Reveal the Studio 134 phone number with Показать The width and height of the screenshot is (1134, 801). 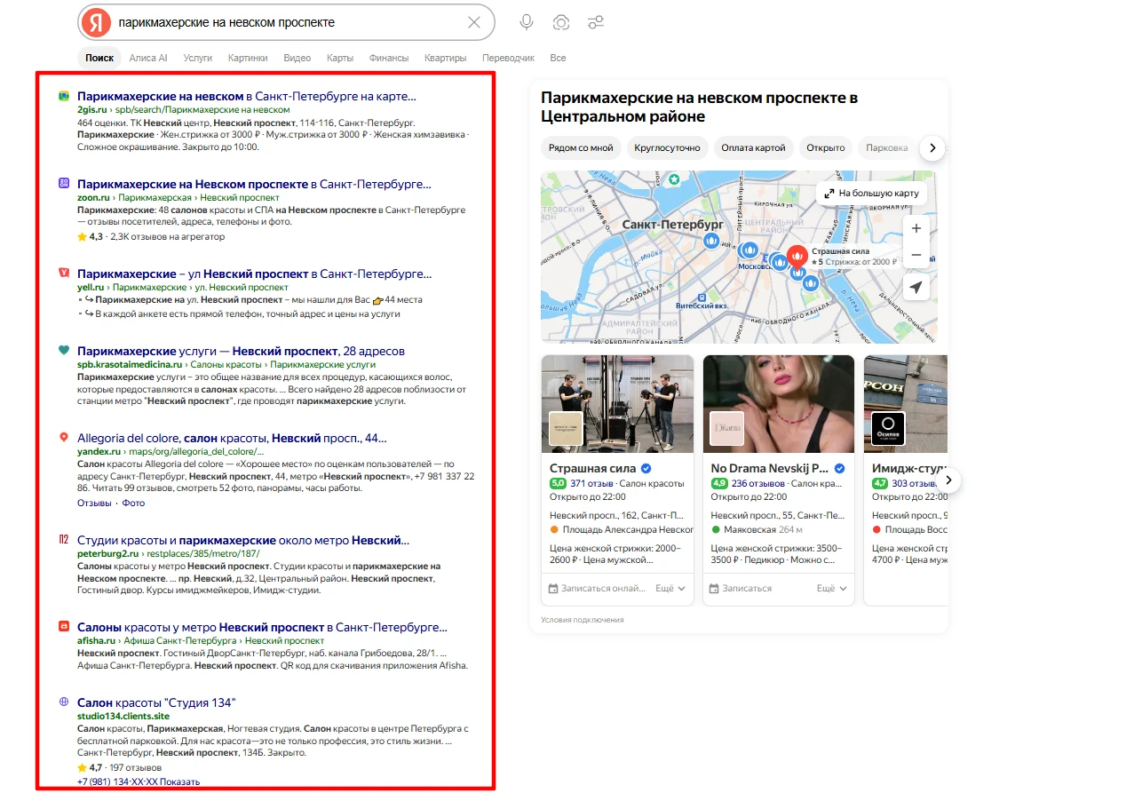pos(180,781)
